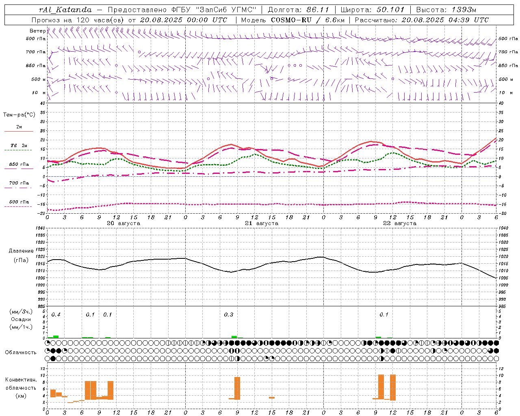This screenshot has width=520, height=416.
Task: Select the provider text ФГБУ "ЗапСиб УГМС"
Action: point(214,10)
